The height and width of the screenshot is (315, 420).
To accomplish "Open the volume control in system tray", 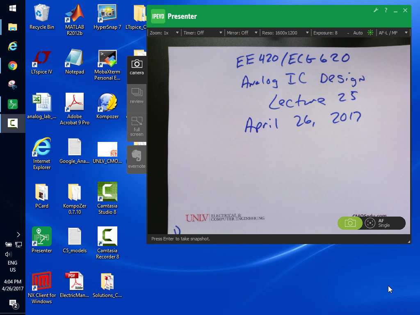I will tap(8, 254).
